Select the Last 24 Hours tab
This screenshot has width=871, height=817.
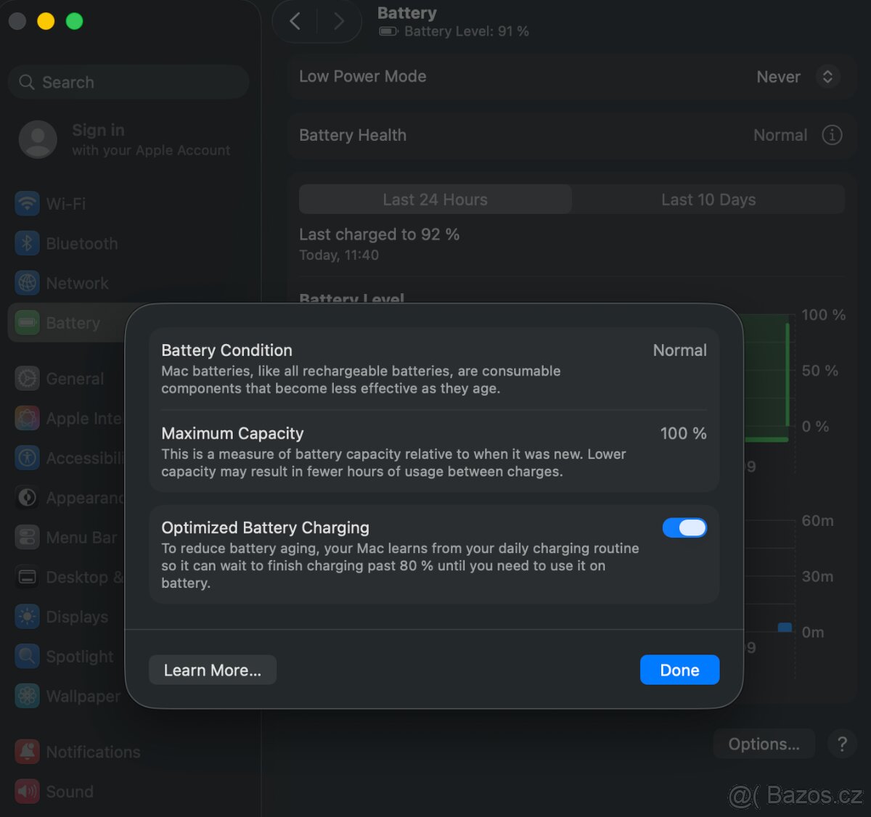click(435, 200)
